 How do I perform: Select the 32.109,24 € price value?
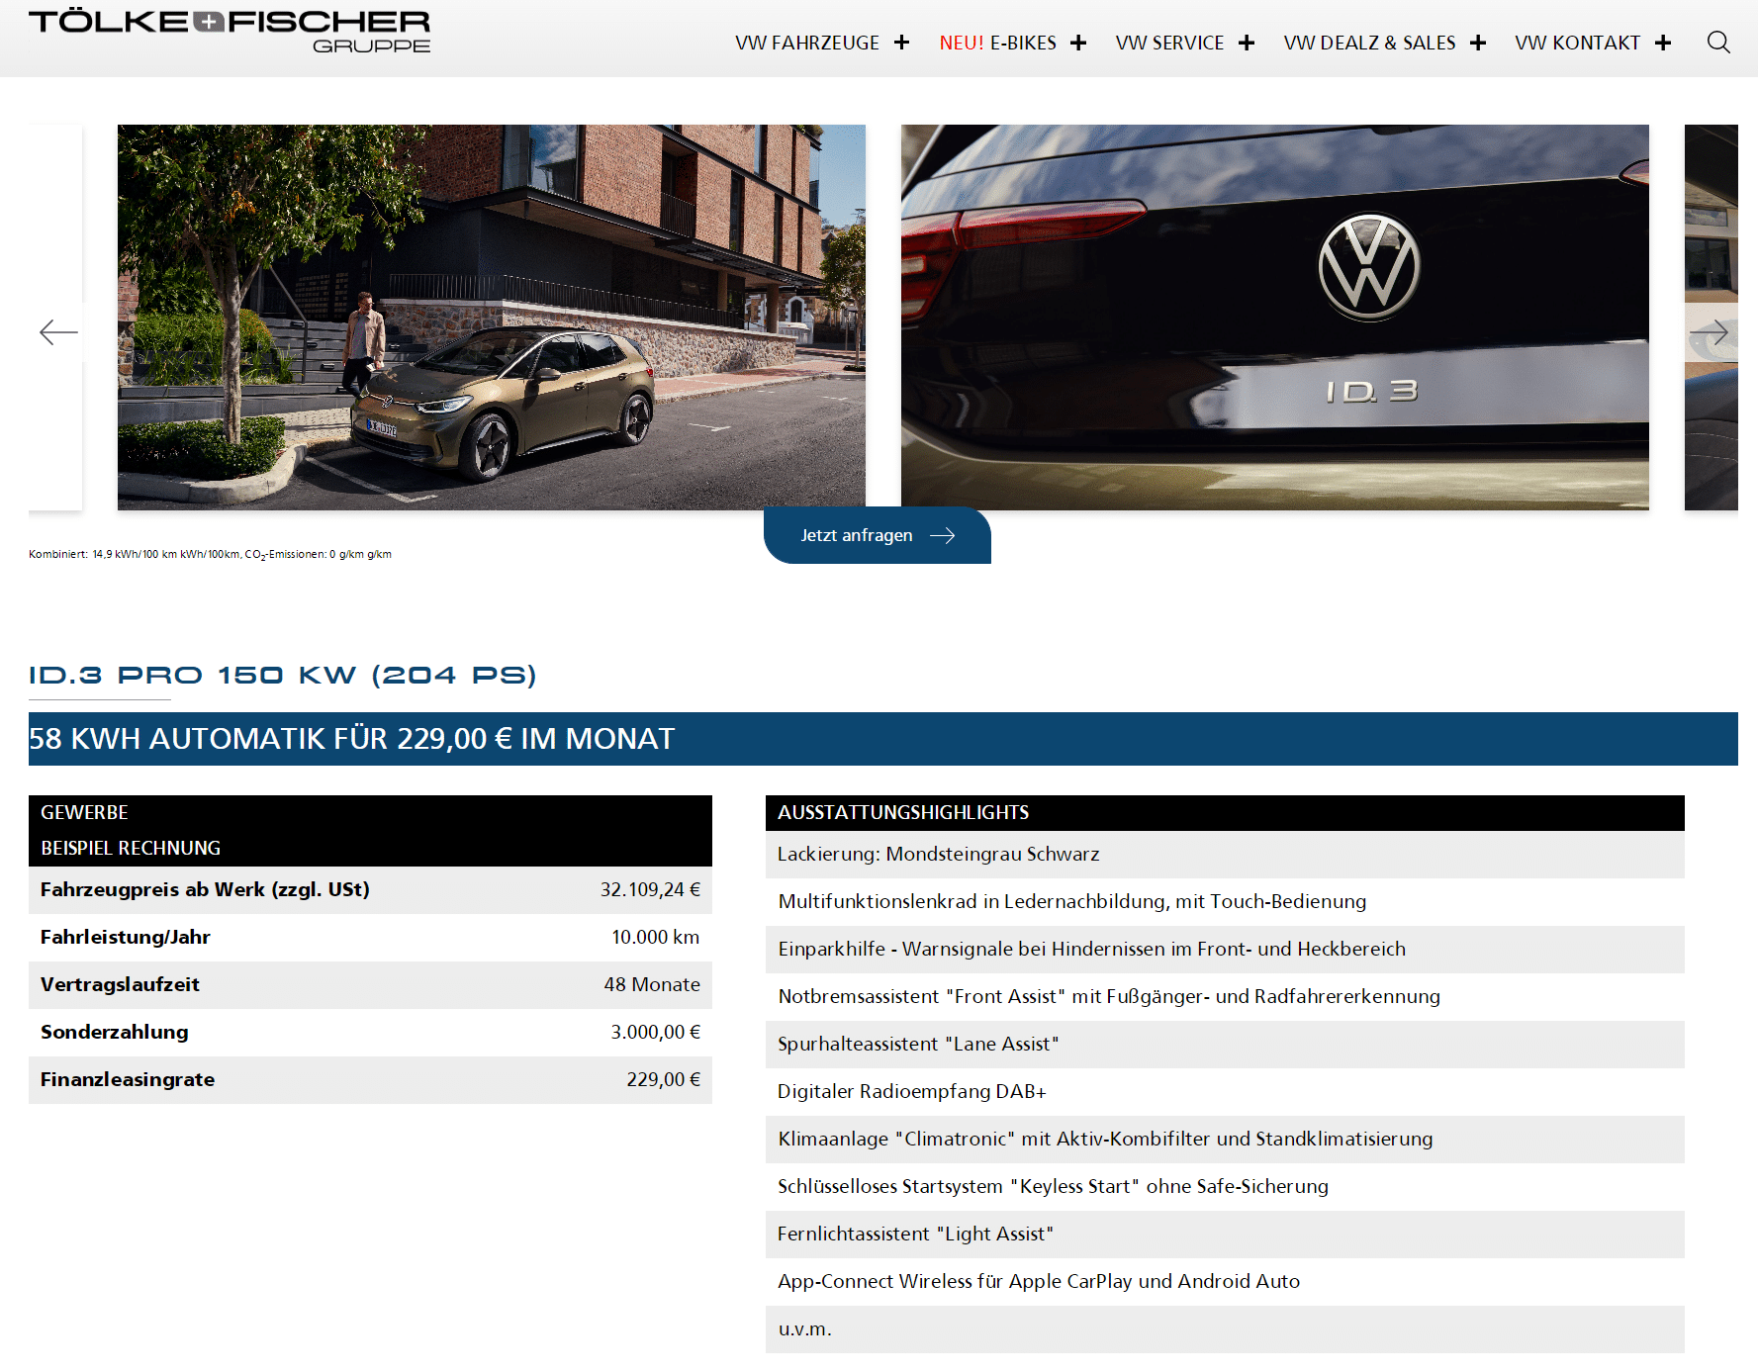pos(650,889)
